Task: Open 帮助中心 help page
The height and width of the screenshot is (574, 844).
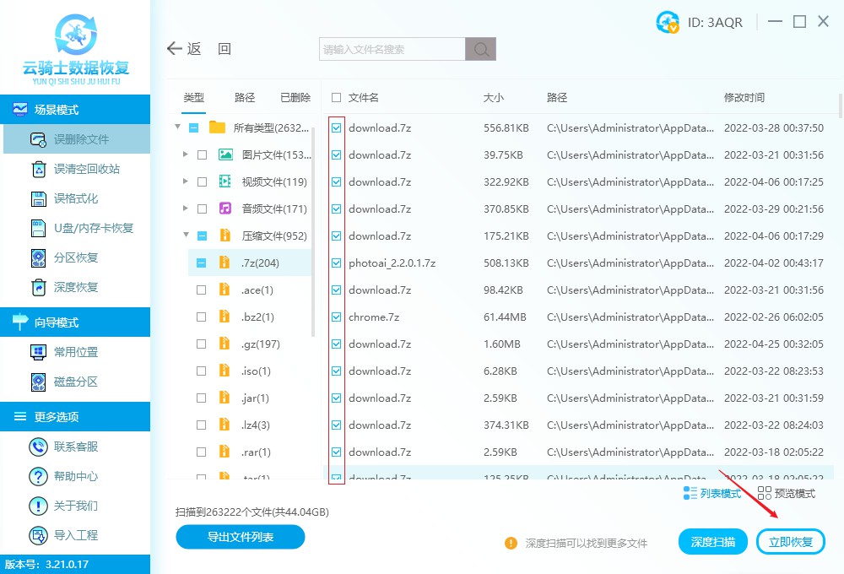Action: 77,476
